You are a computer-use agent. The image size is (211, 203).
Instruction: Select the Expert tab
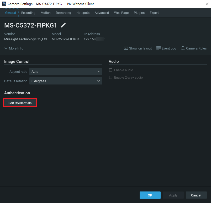click(154, 13)
